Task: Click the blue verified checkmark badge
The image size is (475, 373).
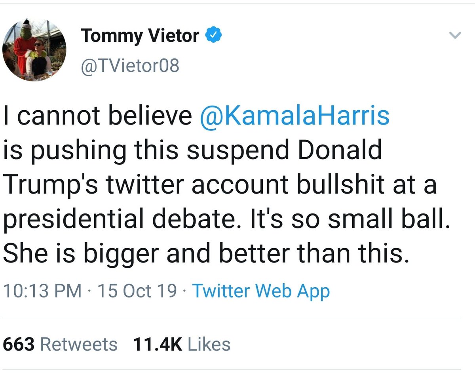Action: 213,36
